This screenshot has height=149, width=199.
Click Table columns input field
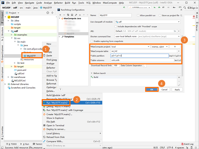pos(142,60)
